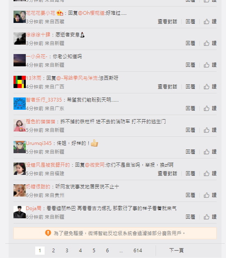View conversation on 没错风是被我劈开的 reply
The height and width of the screenshot is (258, 226).
tap(167, 174)
